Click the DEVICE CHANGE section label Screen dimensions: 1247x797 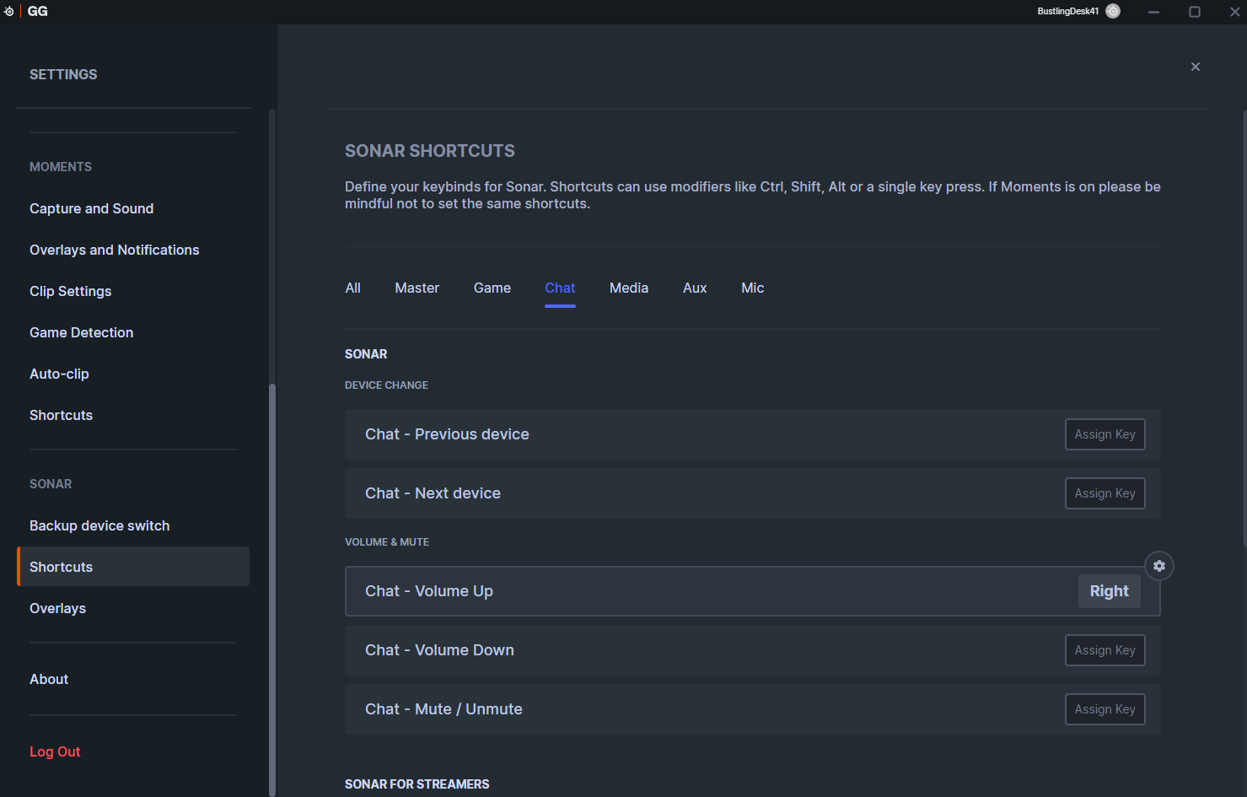tap(386, 385)
